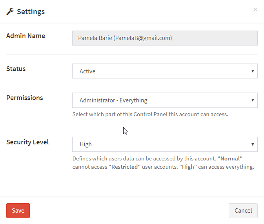Open the Status dropdown showing Active
Viewport: 264px width, 224px height.
coord(165,71)
